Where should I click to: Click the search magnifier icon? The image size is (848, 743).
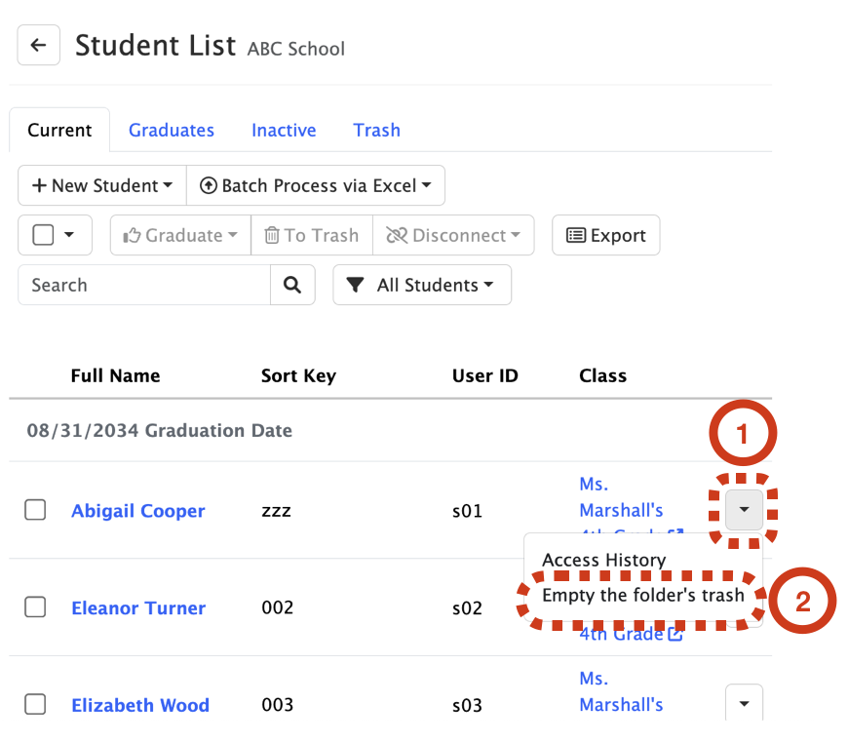point(292,285)
